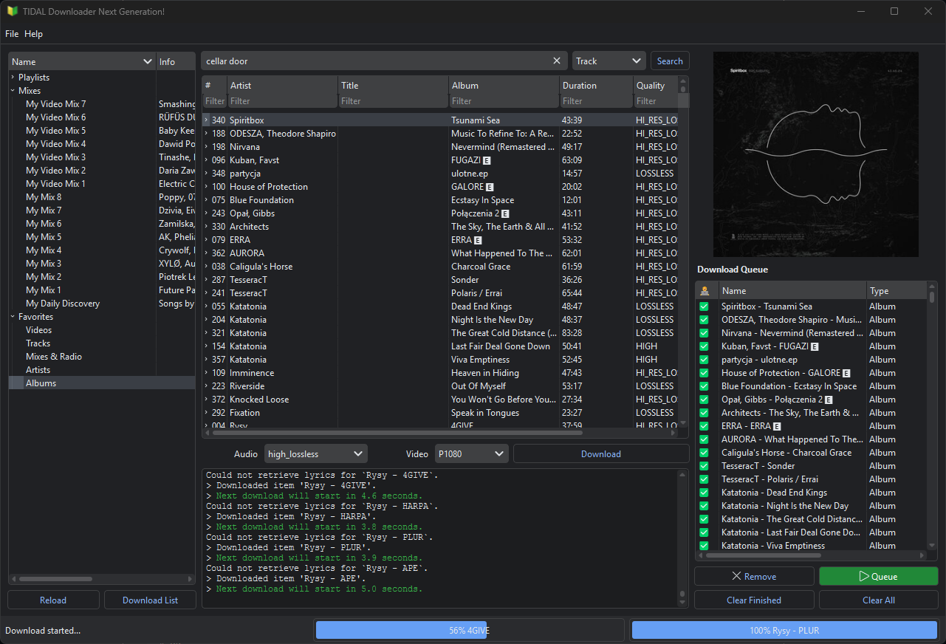Click the results table scroll-up arrow

click(x=683, y=81)
